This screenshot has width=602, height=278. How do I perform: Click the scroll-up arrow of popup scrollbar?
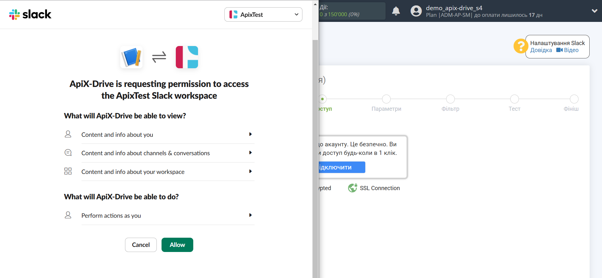[x=315, y=4]
